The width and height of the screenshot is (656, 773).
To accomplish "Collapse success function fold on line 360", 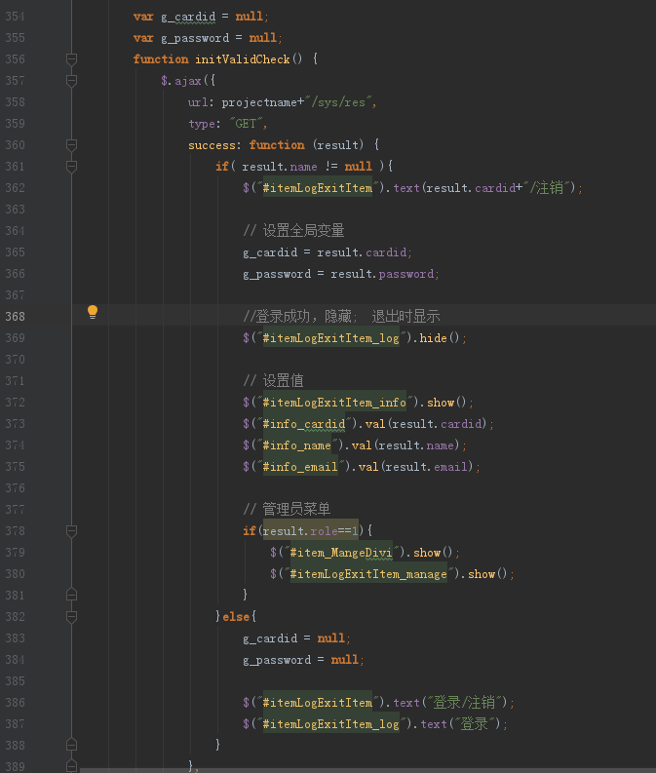I will (71, 145).
